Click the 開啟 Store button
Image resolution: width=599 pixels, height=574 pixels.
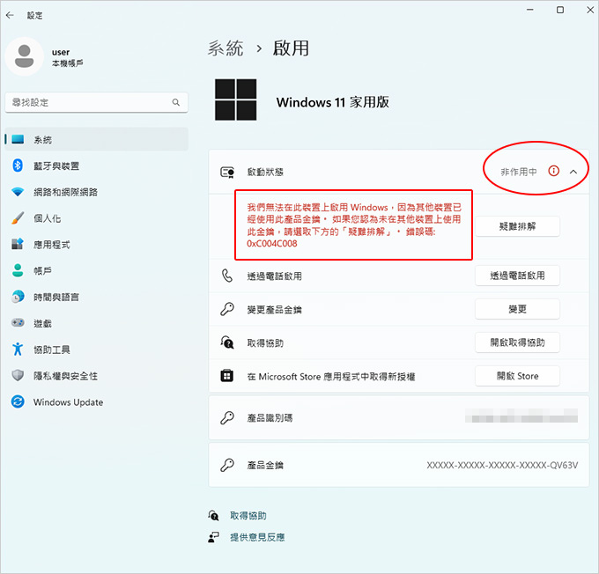click(517, 376)
